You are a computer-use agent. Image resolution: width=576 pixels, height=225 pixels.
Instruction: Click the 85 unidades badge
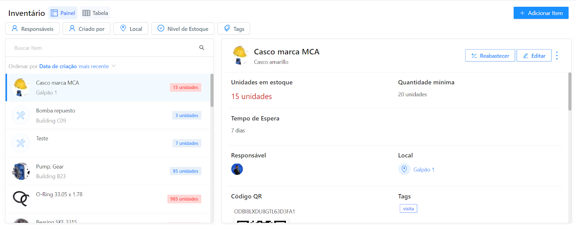(185, 171)
